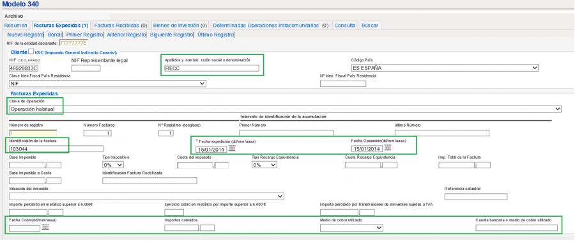Focus the NIF Representante legal field
The width and height of the screenshot is (575, 245).
click(x=86, y=68)
